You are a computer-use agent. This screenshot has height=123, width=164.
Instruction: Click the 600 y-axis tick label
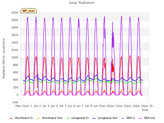tap(16, 73)
